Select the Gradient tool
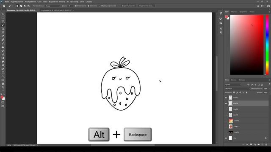Screen dimensions: 271x152 pyautogui.click(x=3, y=58)
